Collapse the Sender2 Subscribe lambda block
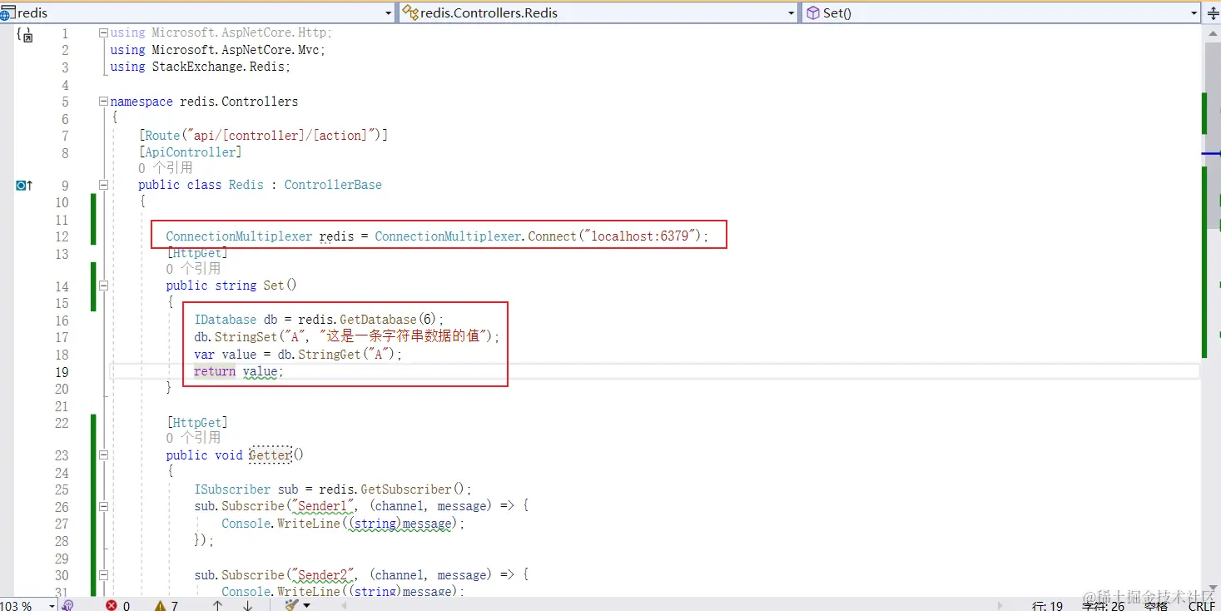 pyautogui.click(x=103, y=575)
